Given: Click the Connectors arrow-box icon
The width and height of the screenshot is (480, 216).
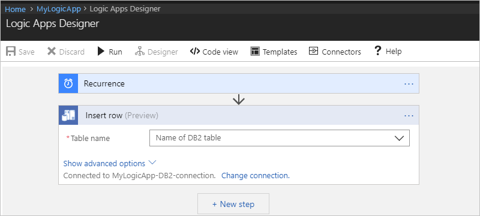Looking at the screenshot, I should (313, 51).
